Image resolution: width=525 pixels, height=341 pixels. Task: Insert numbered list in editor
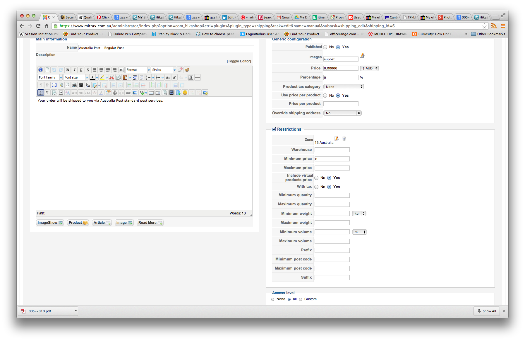[x=148, y=77]
